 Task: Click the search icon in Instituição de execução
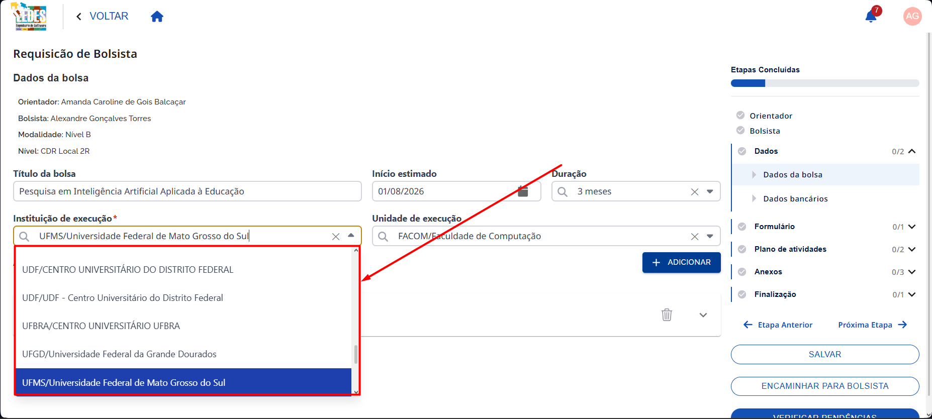[24, 237]
